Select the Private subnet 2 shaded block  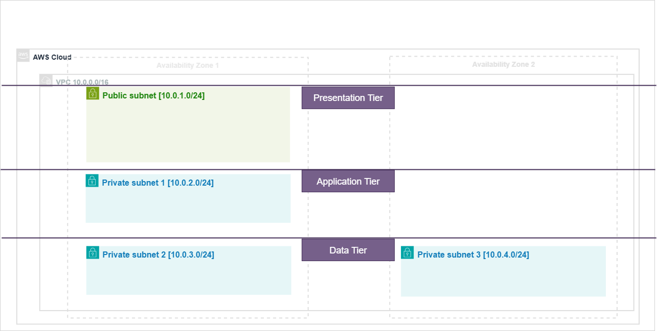coord(188,273)
